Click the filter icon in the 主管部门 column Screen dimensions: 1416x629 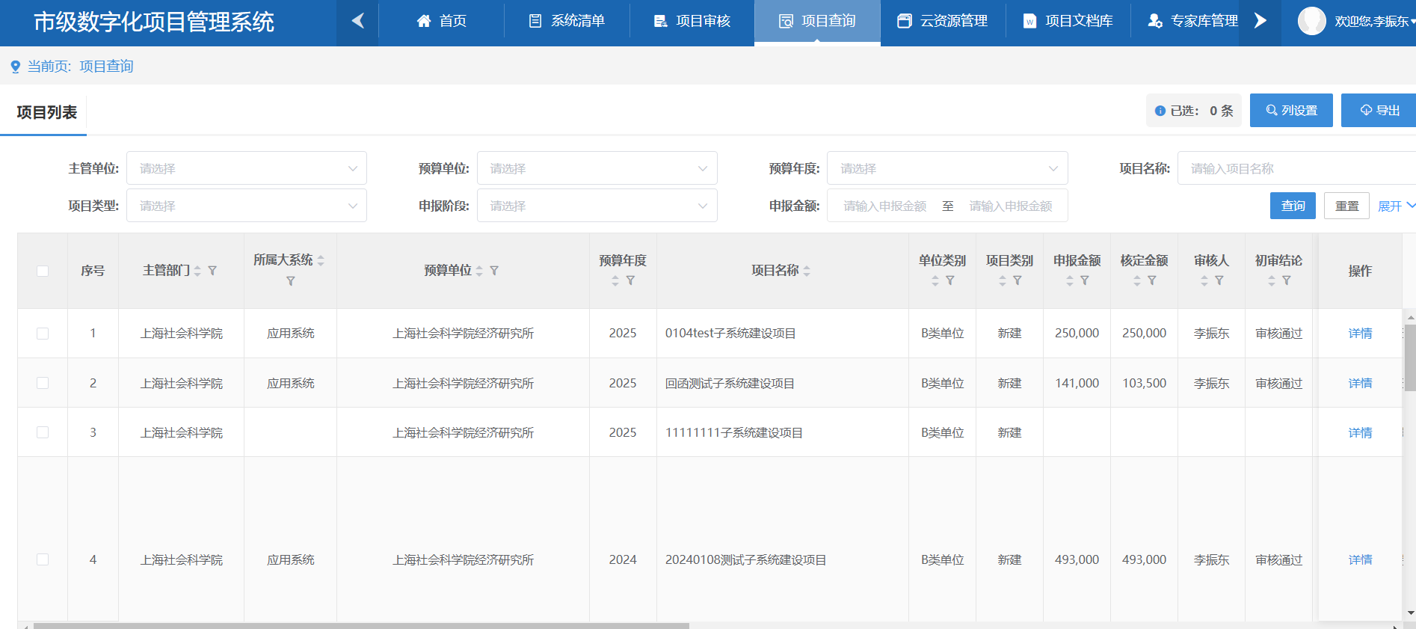pos(212,271)
